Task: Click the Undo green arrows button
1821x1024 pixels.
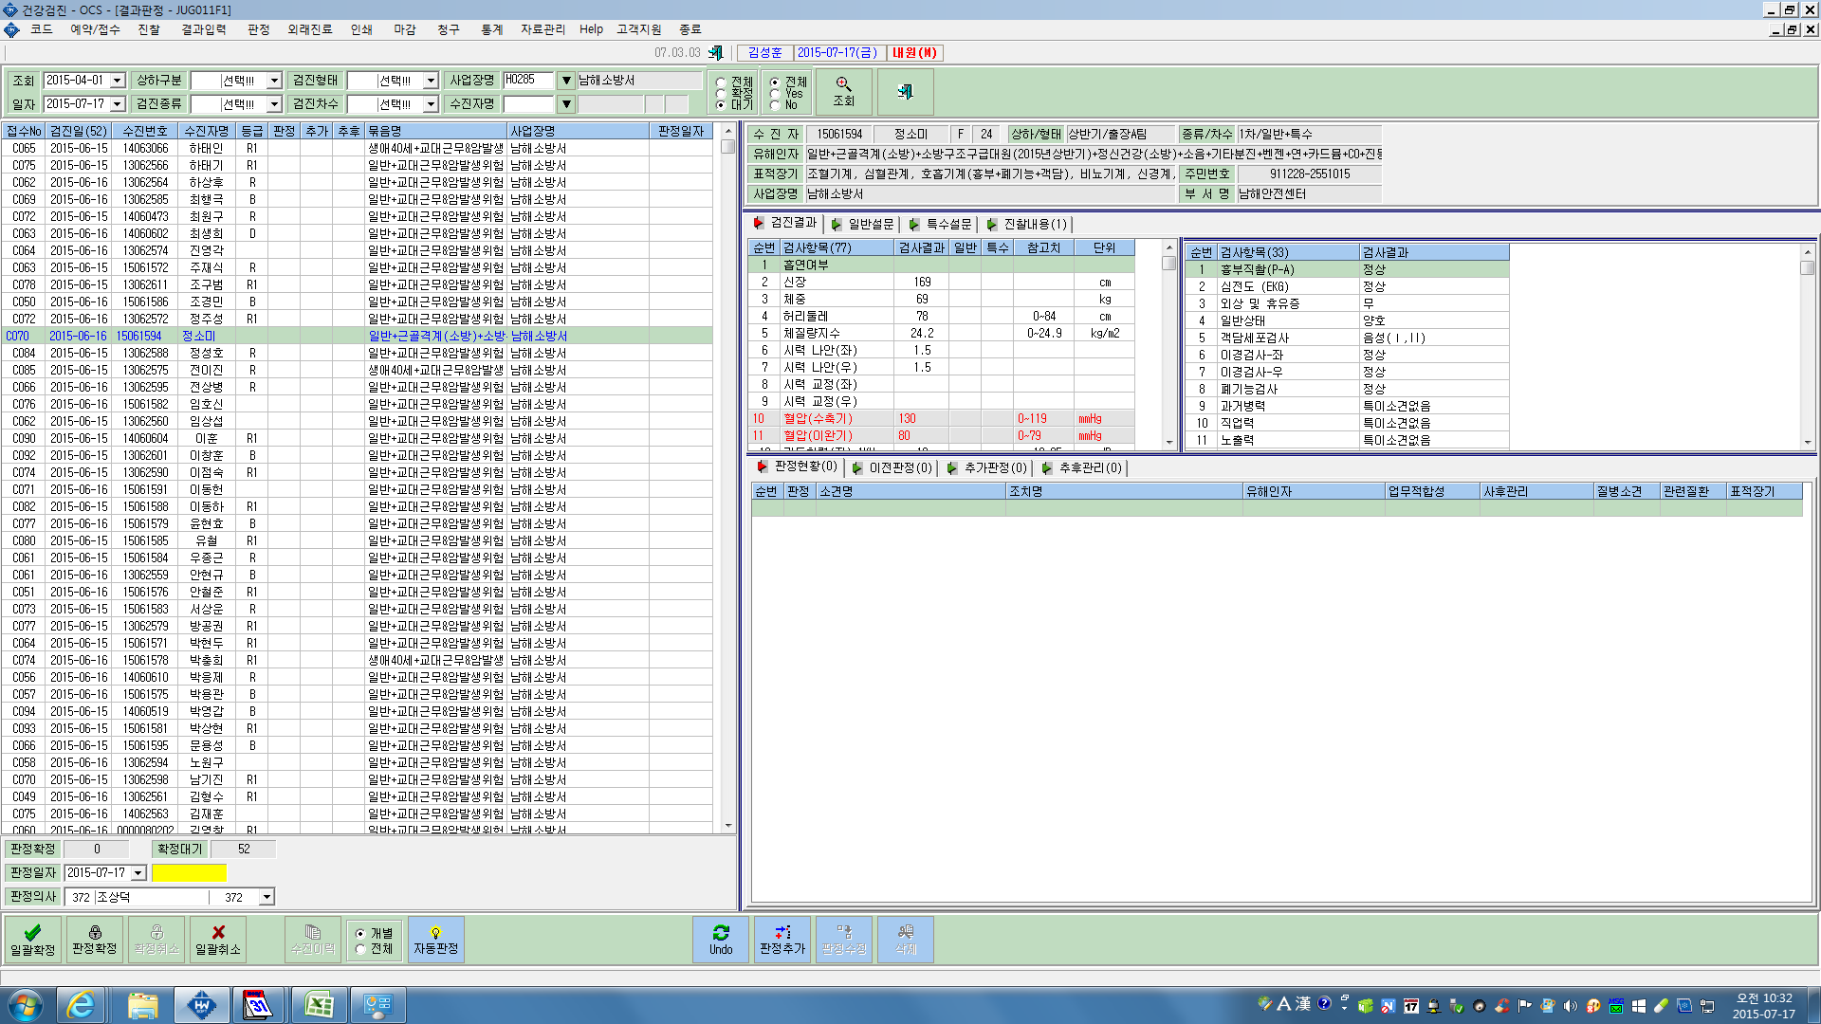Action: point(721,940)
